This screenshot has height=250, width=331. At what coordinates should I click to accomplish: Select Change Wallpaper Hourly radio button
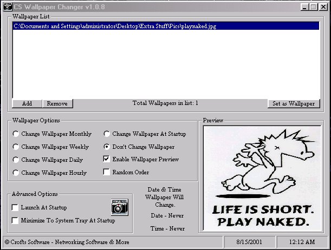click(16, 173)
